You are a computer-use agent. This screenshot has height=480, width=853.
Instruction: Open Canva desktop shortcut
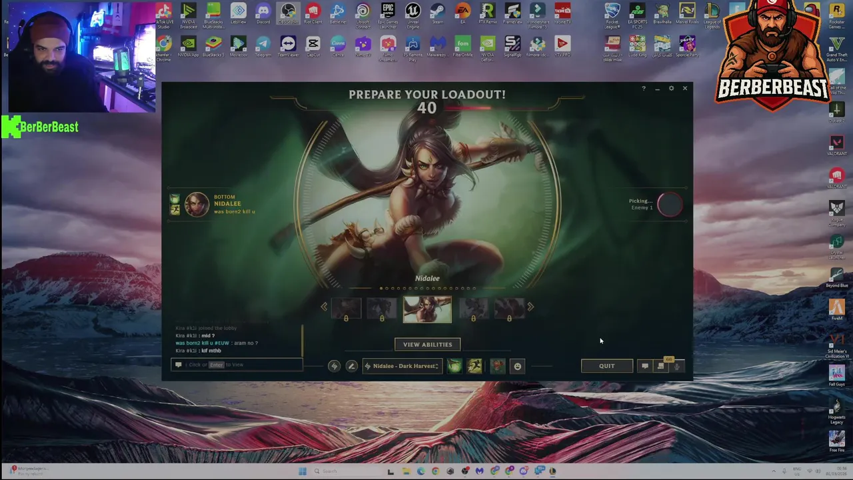(338, 47)
